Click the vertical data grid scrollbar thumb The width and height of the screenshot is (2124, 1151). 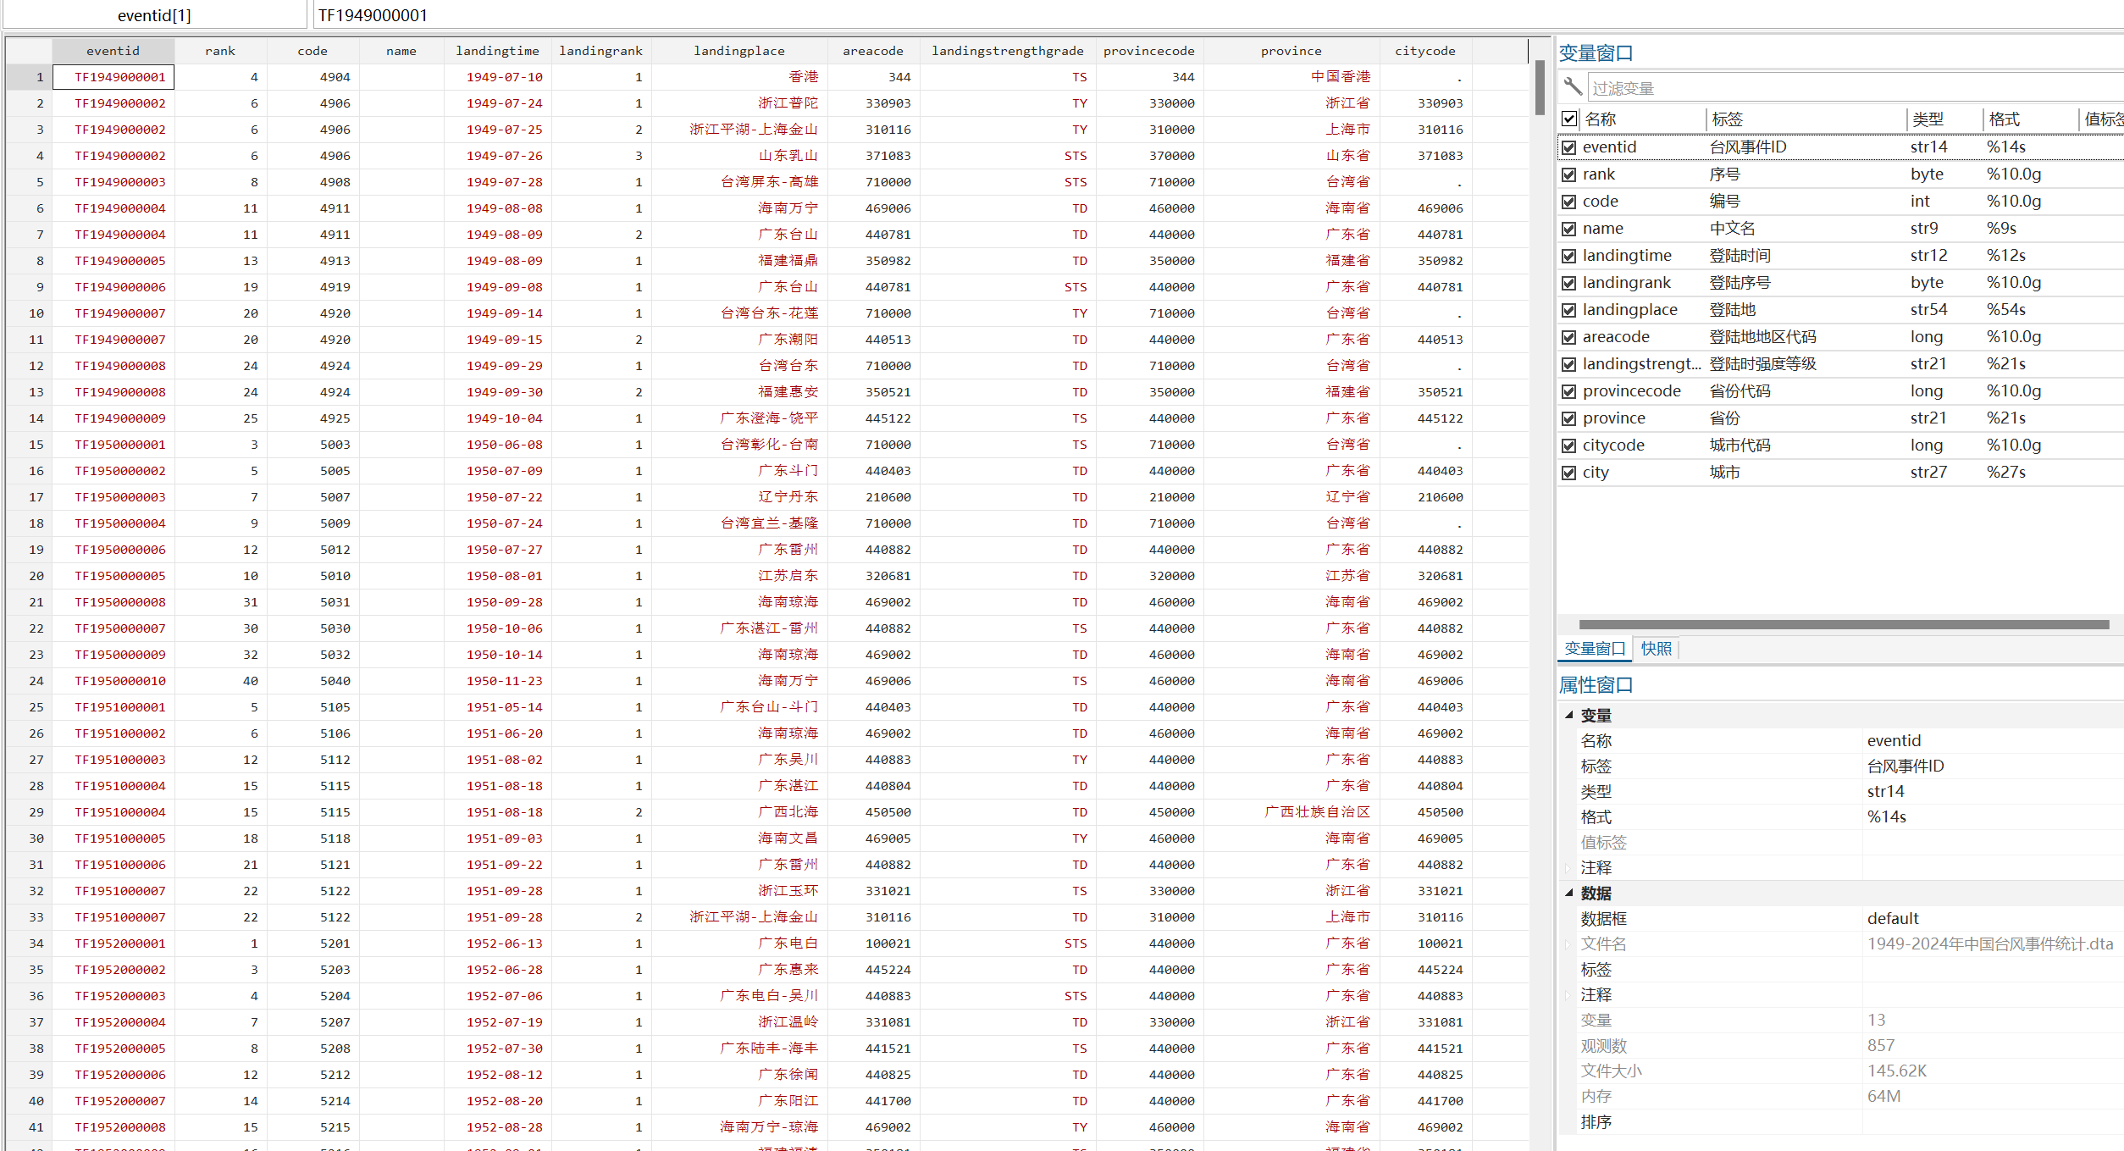[x=1540, y=88]
